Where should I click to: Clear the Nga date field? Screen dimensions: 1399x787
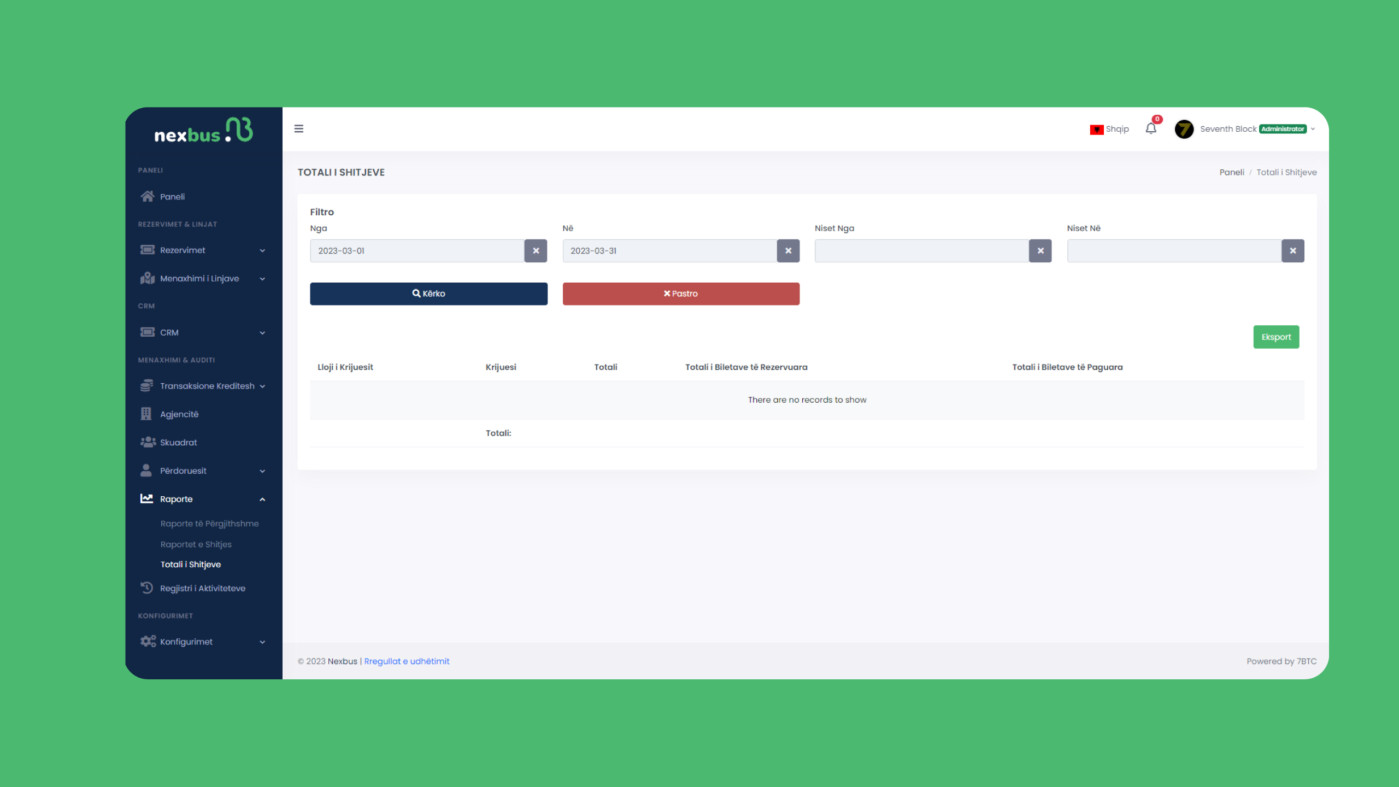coord(536,251)
